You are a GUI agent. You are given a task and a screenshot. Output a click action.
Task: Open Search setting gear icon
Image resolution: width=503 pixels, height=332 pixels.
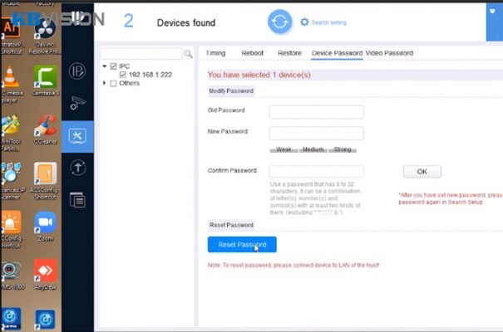point(304,22)
